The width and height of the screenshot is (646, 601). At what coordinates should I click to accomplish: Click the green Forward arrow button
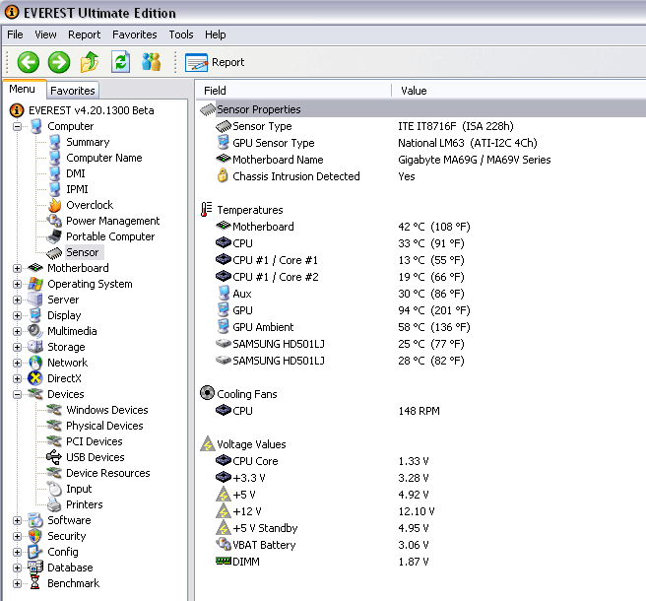[x=59, y=62]
